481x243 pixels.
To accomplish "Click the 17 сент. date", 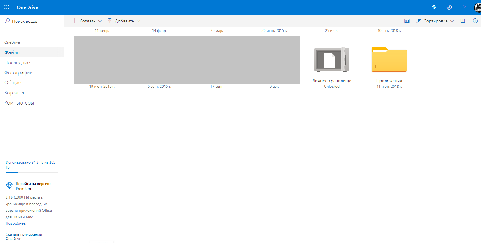I will [217, 87].
